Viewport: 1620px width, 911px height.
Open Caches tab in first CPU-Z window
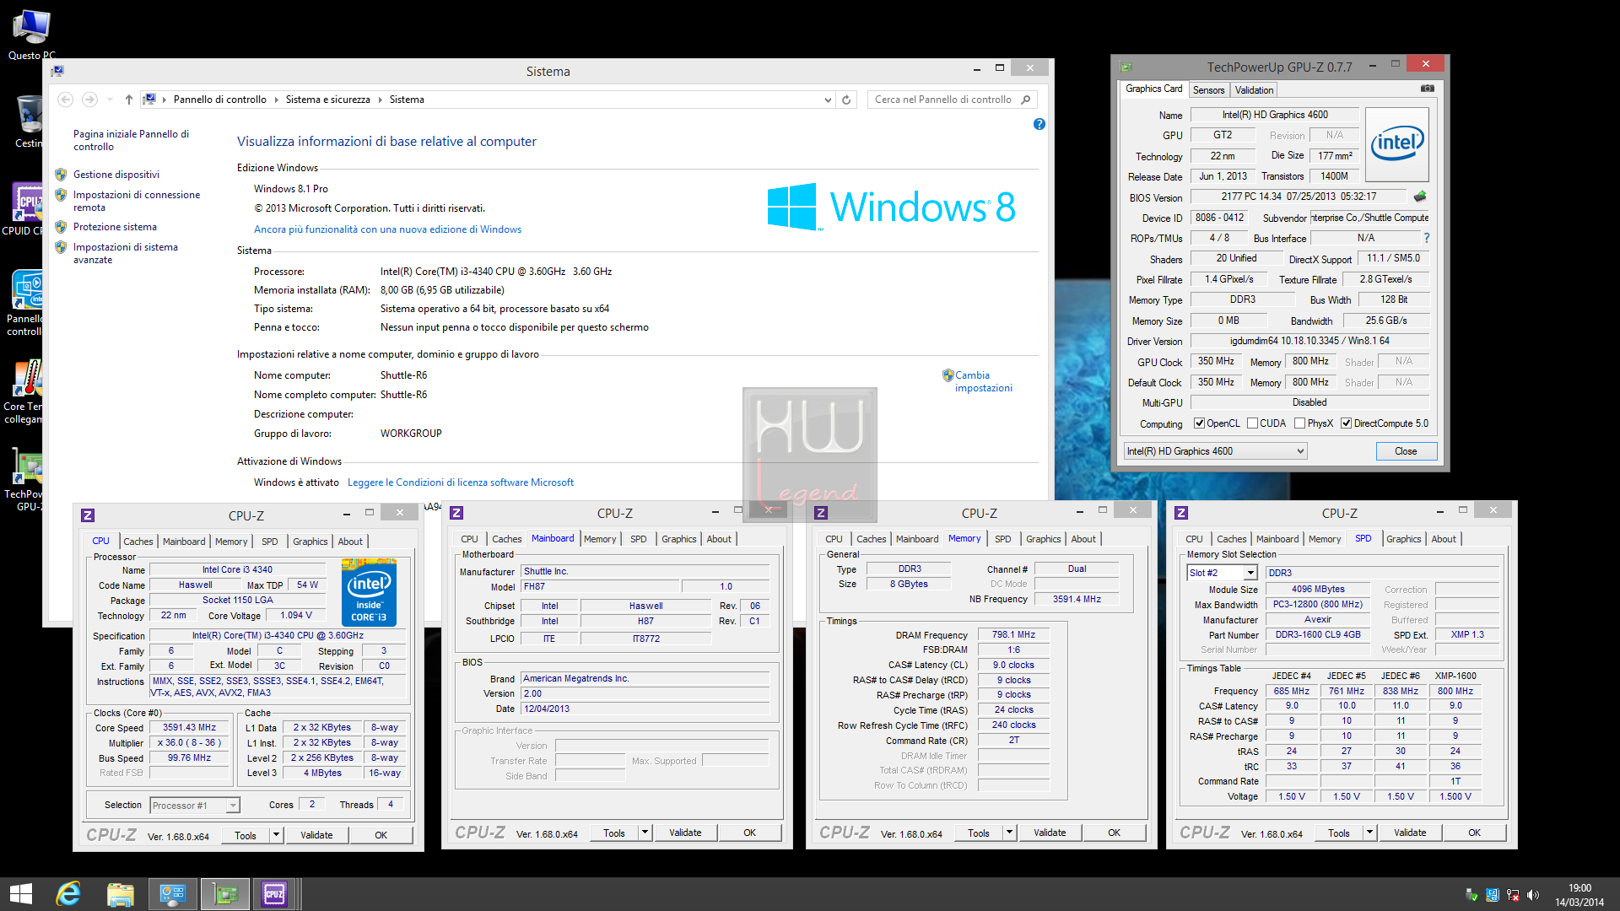point(138,542)
